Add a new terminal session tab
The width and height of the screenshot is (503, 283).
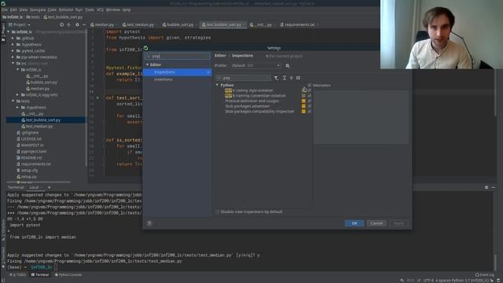[x=49, y=187]
